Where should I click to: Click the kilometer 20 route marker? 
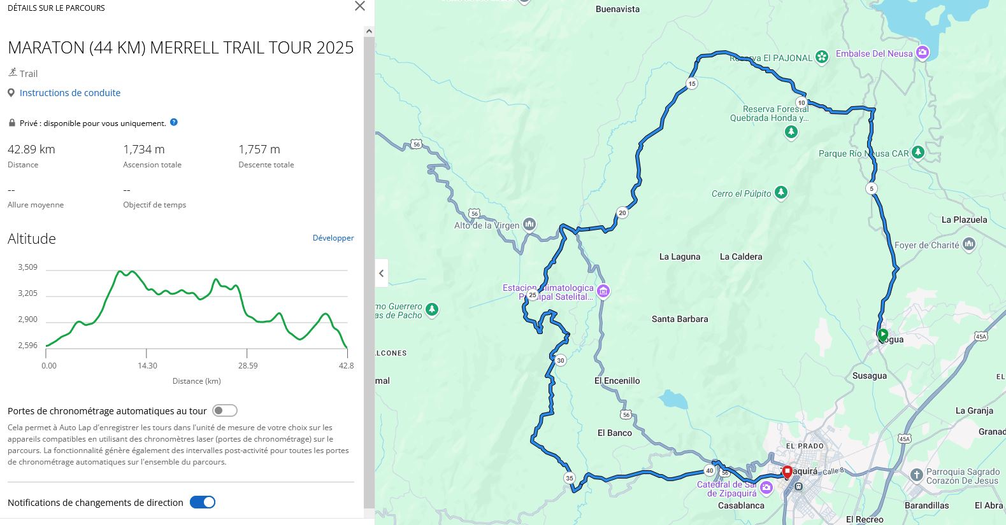(622, 213)
